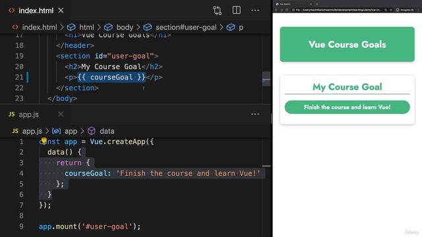
Task: Click line number 21 in index.html
Action: [x=19, y=77]
